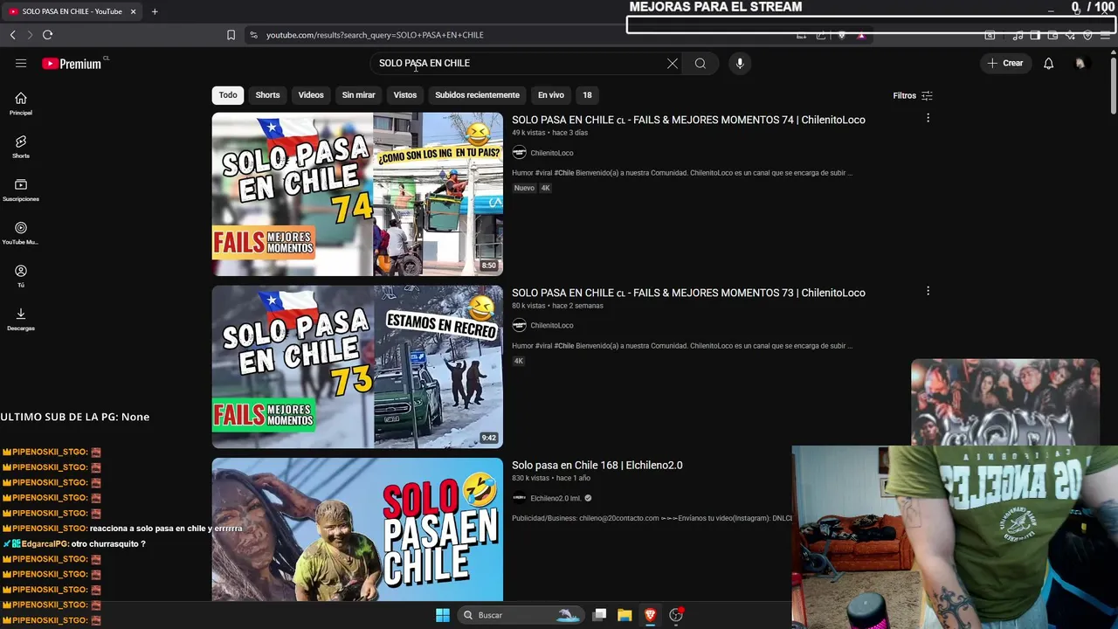Image resolution: width=1118 pixels, height=629 pixels.
Task: Open ChilenitoLoco channel under video 74
Action: point(552,153)
